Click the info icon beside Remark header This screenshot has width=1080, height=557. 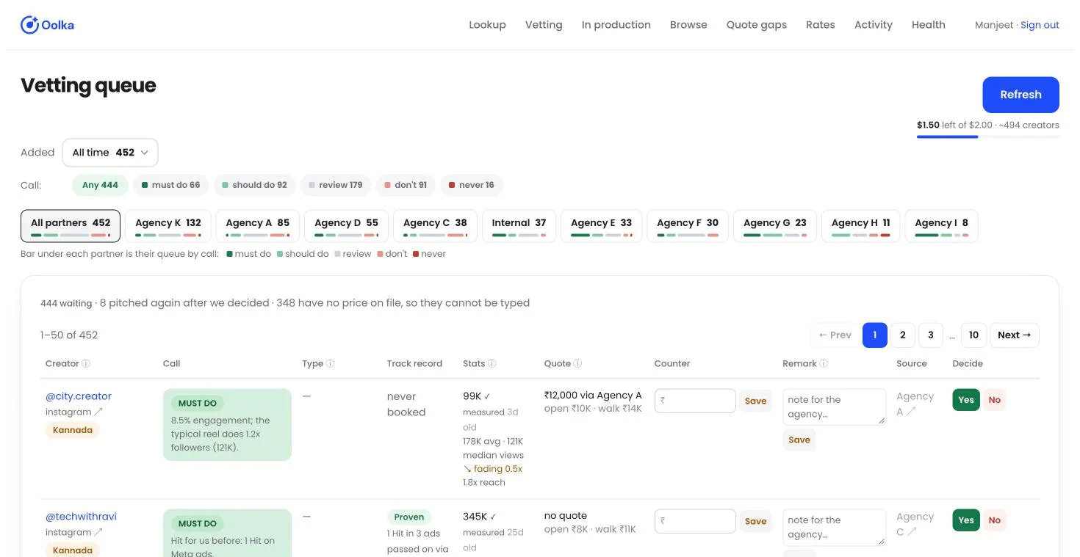(x=824, y=363)
